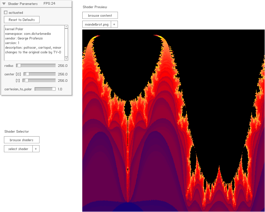
Task: Click inside the kernel Polar description text box
Action: (x=34, y=43)
